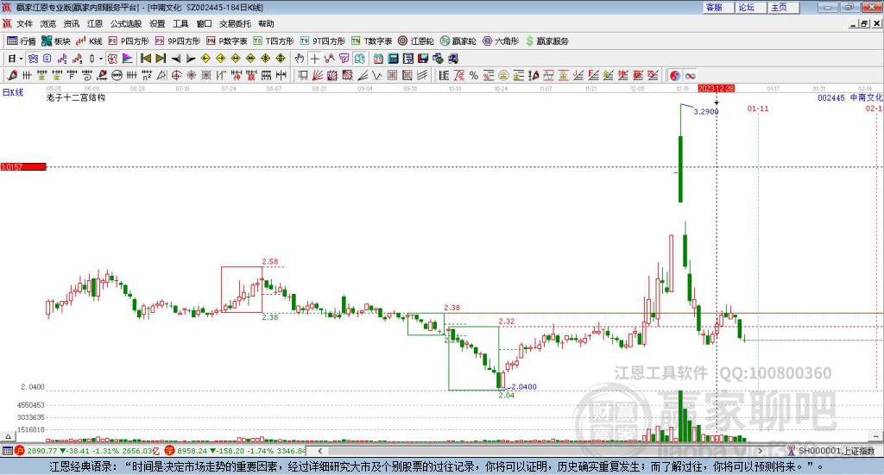Toggle the blue infinity loop icon
884x475 pixels.
(x=690, y=75)
